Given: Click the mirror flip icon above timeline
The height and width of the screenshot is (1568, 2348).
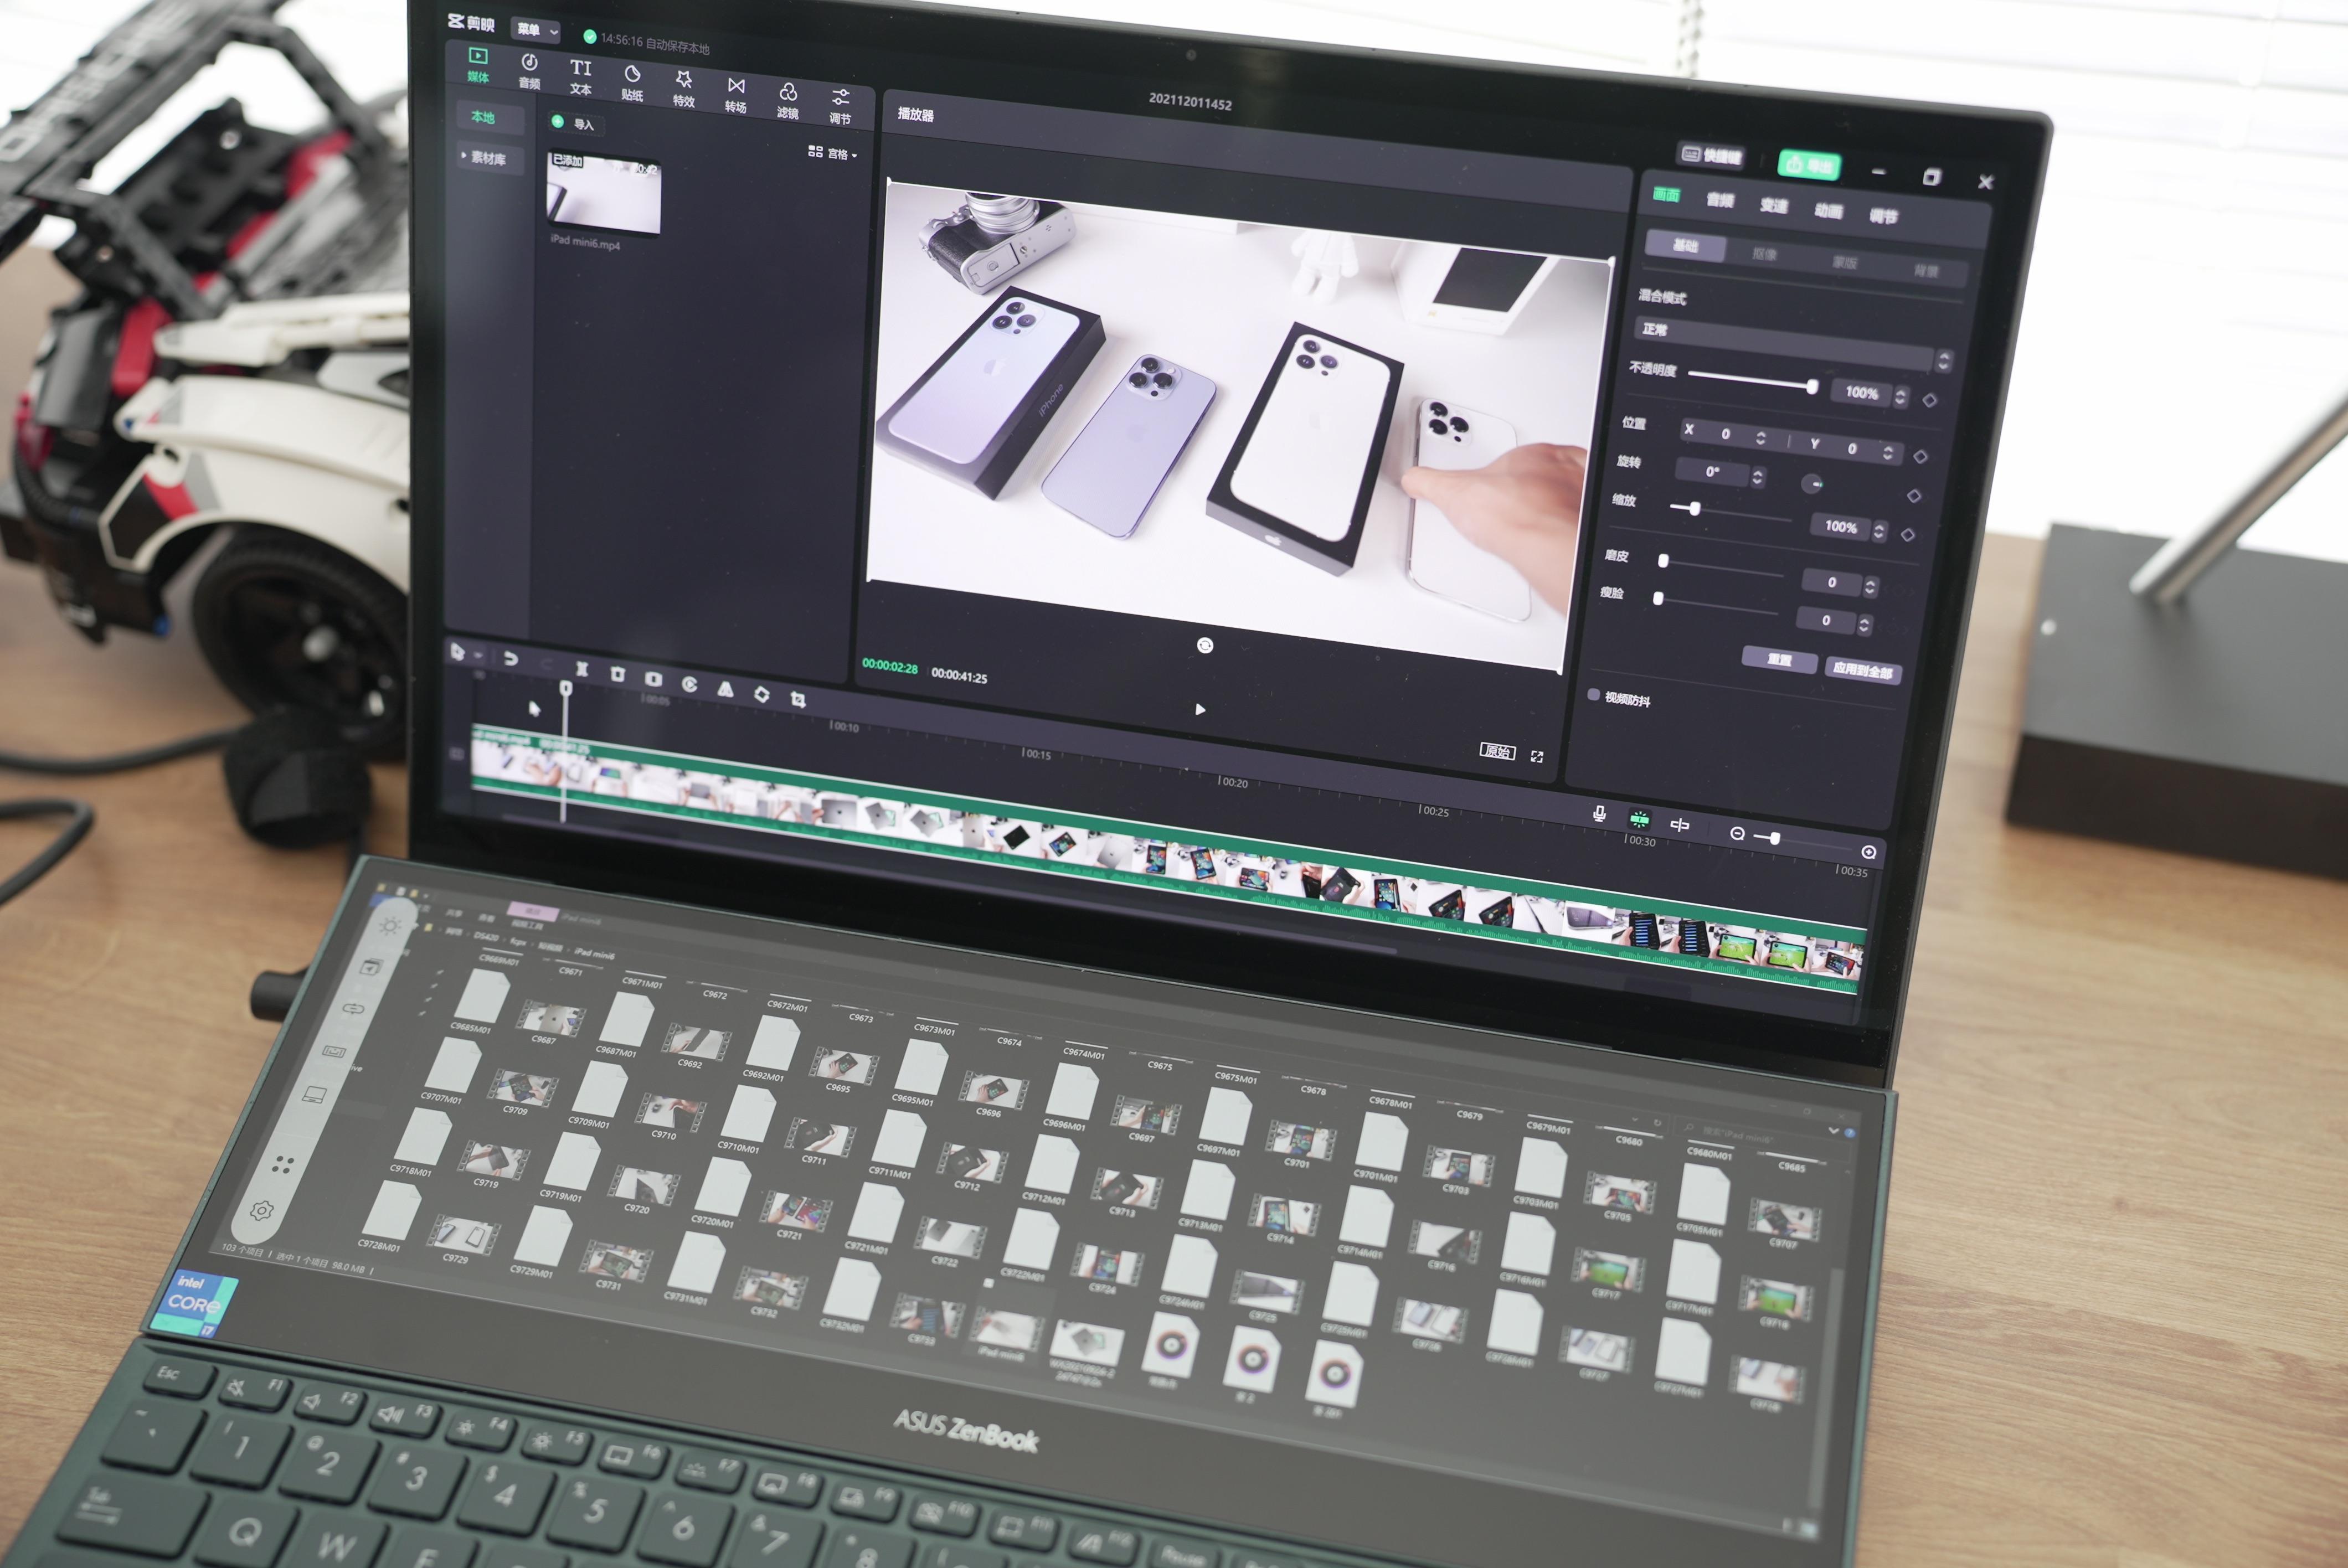Looking at the screenshot, I should [725, 689].
